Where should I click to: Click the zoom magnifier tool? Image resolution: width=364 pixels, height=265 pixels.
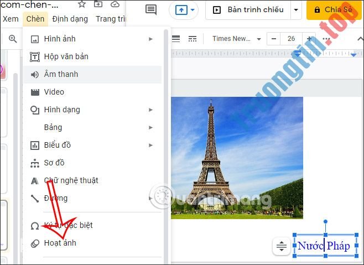13,39
